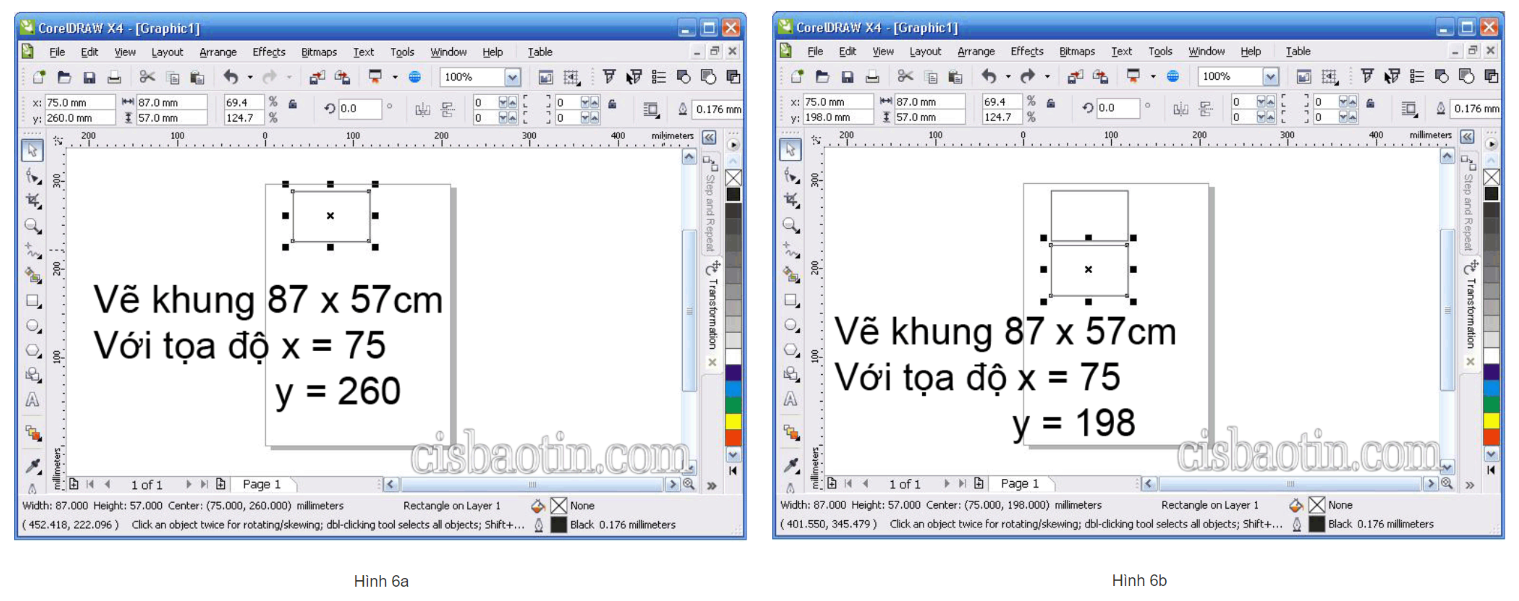Viewport: 1519px width, 601px height.
Task: Choose the Crop tool in left window
Action: [33, 200]
